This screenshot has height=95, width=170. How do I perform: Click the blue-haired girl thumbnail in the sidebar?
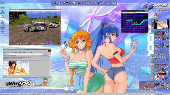pyautogui.click(x=161, y=24)
